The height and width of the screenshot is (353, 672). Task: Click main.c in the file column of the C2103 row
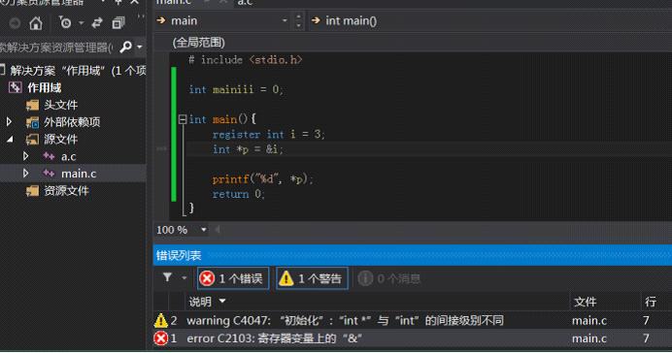coord(589,338)
